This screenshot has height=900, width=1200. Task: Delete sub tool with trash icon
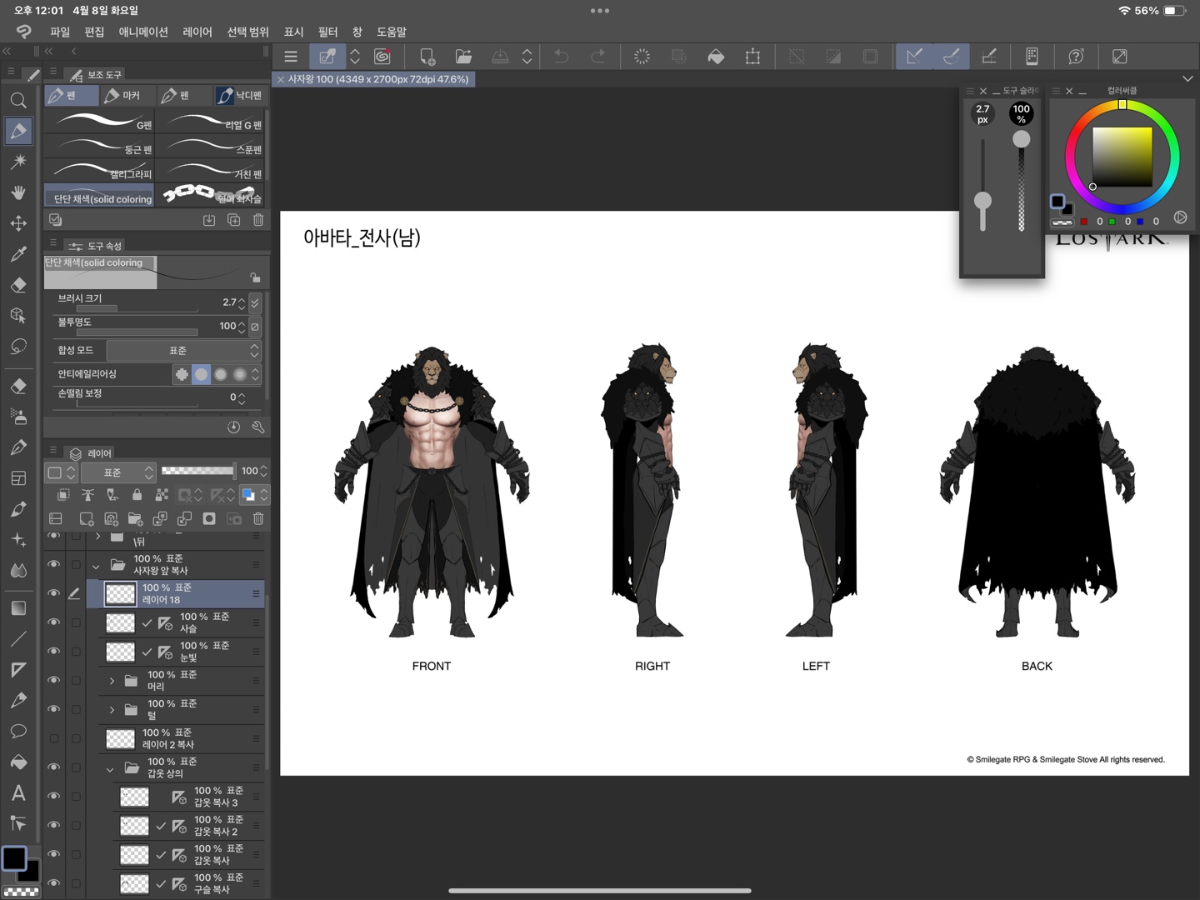pos(258,220)
